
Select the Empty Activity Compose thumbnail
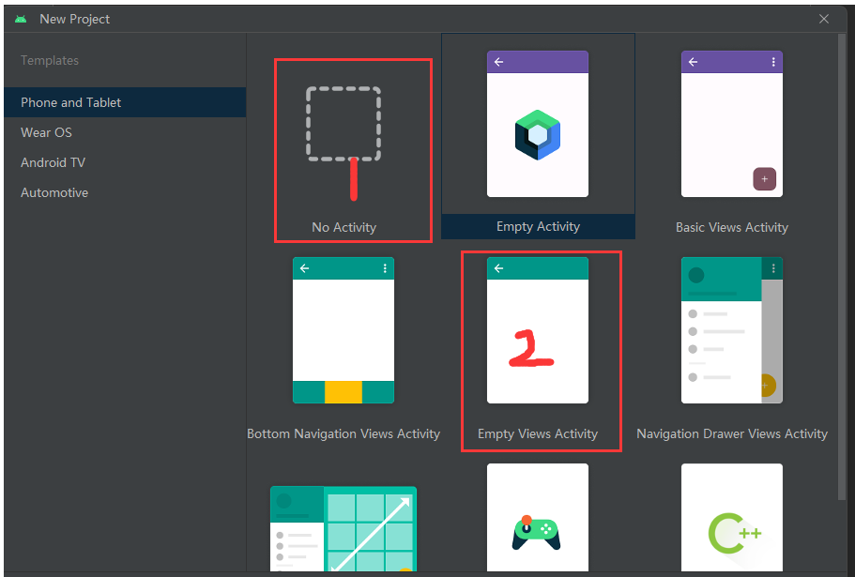538,124
